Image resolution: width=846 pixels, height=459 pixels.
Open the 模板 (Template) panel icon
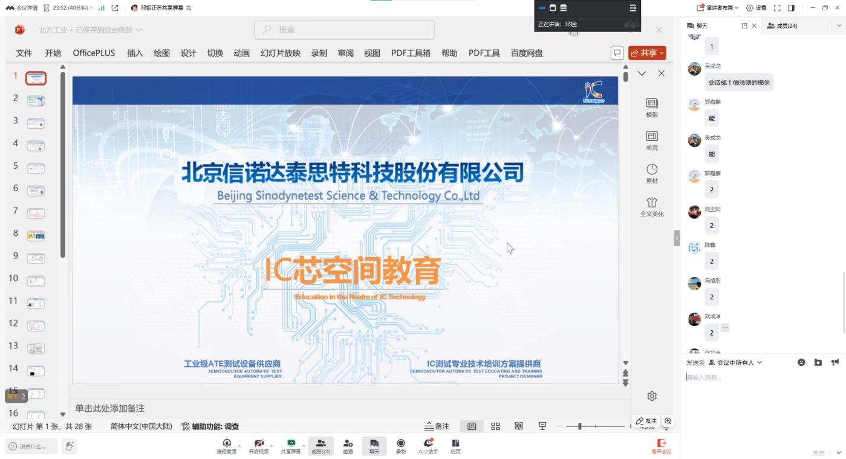tap(652, 107)
